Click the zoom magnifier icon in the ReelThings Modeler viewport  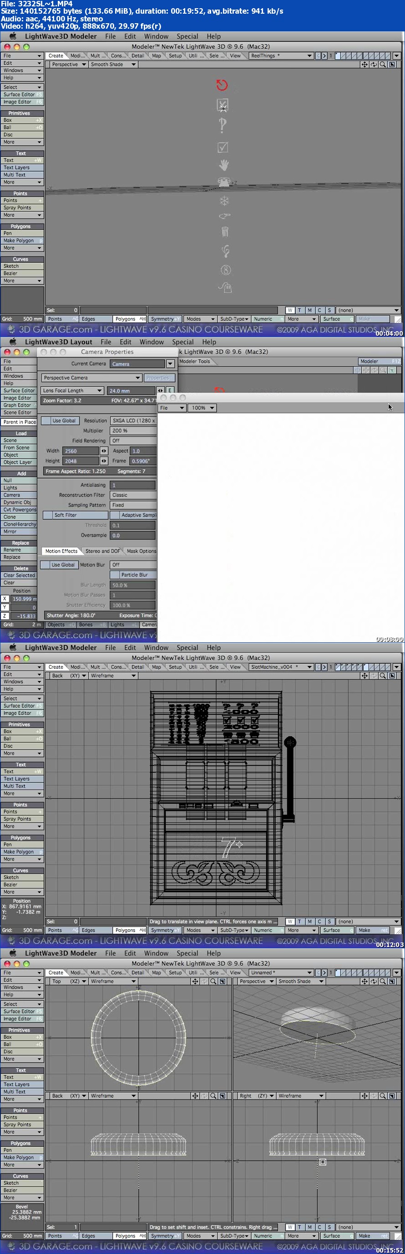383,64
